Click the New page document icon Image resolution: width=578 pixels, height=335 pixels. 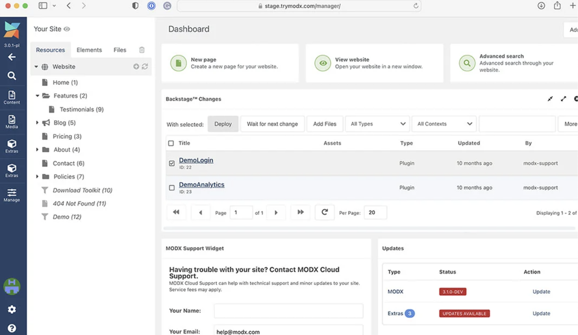tap(178, 63)
